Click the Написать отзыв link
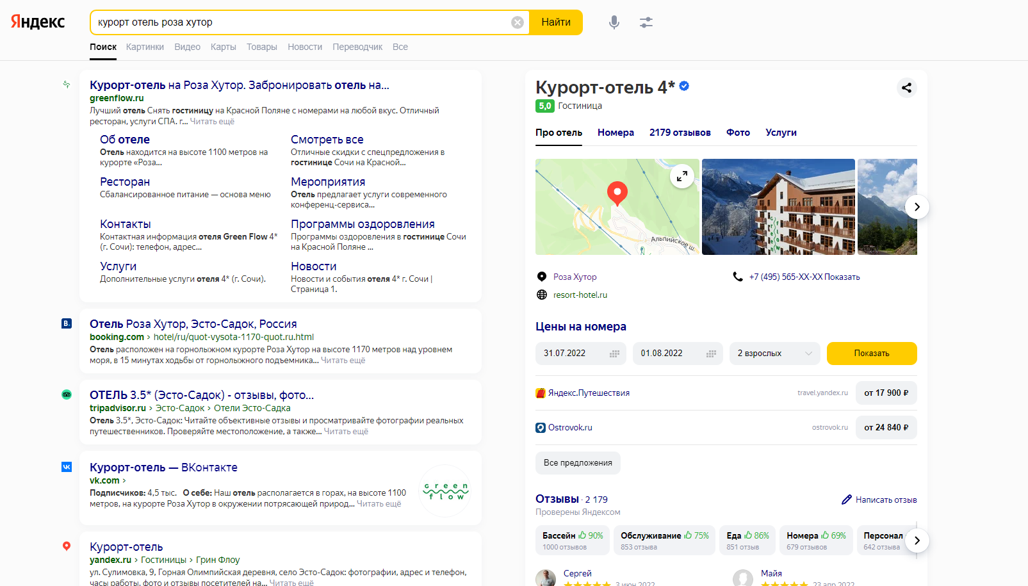The width and height of the screenshot is (1028, 586). (x=886, y=500)
